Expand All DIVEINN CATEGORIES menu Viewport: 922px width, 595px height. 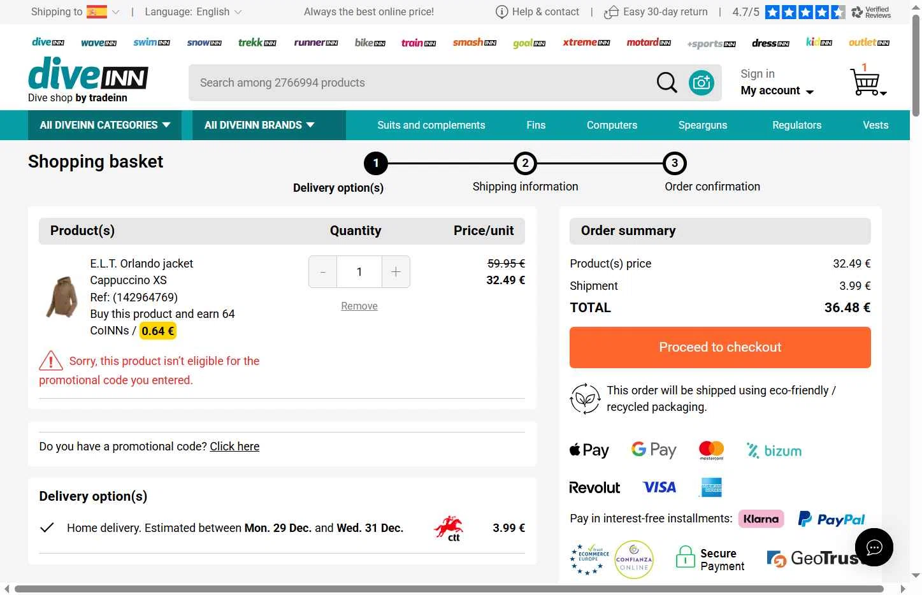point(105,125)
